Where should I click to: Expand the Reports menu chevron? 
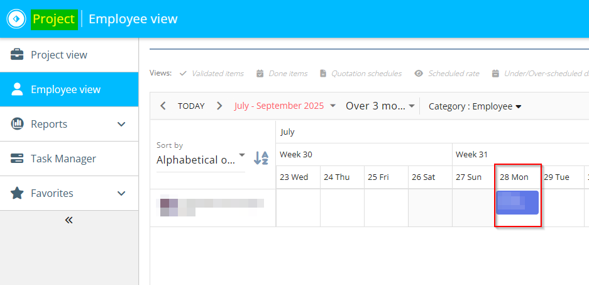coord(122,124)
